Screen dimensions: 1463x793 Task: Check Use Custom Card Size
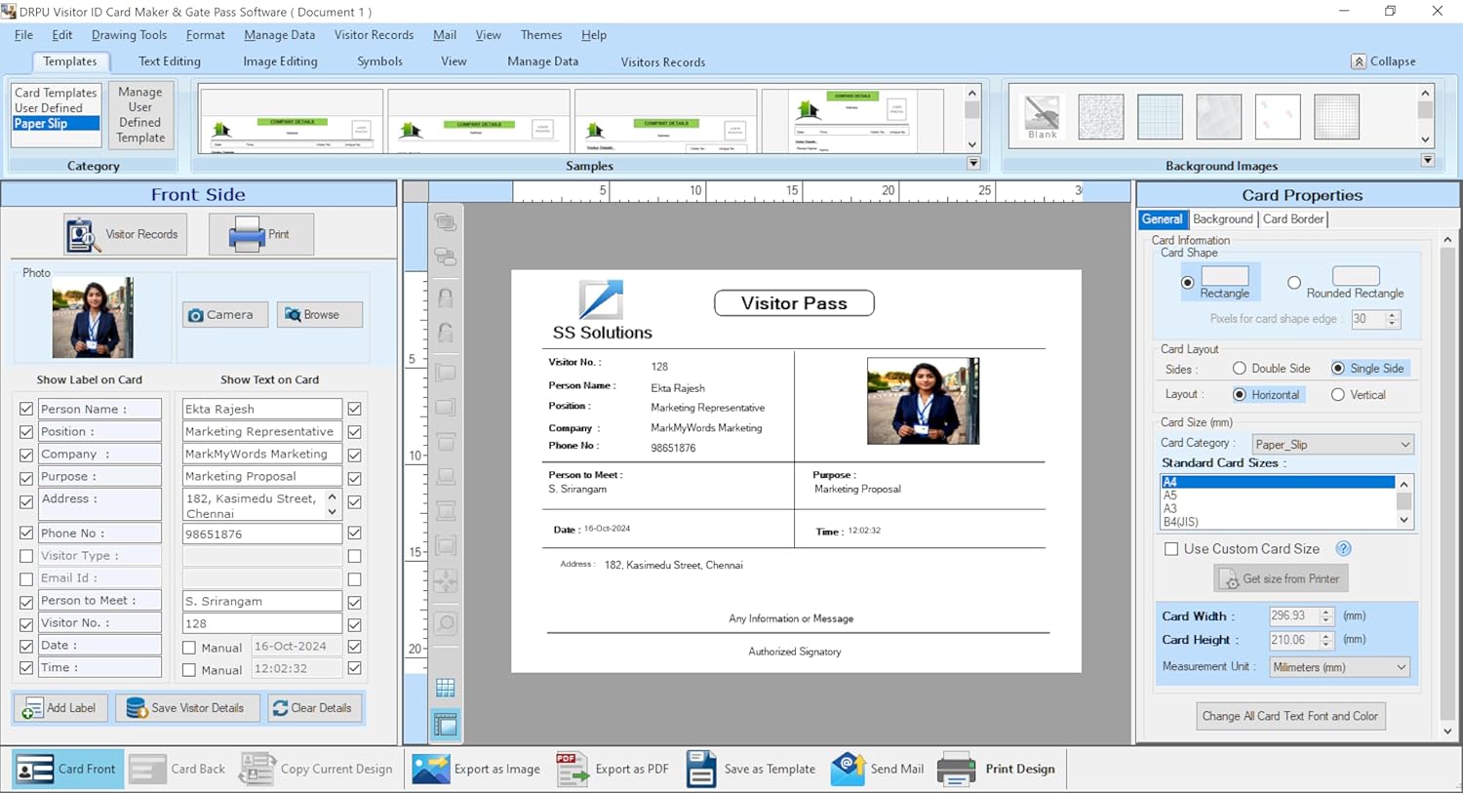(1171, 549)
